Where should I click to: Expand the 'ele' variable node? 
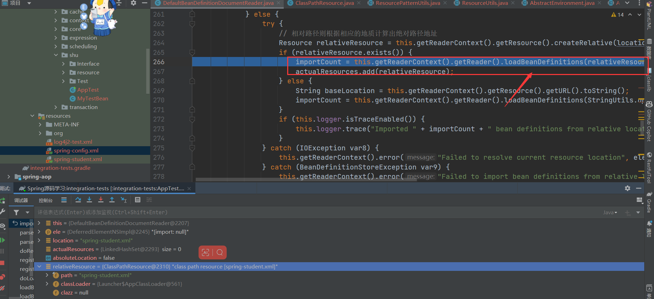[x=39, y=232]
